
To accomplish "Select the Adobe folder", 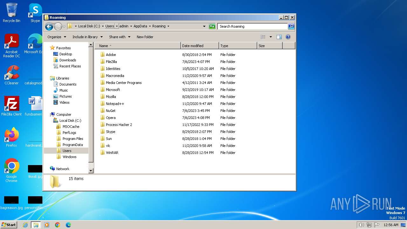I will [111, 55].
